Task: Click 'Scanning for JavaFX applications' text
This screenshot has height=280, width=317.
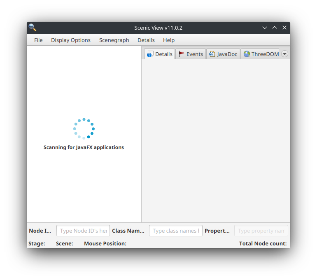Action: click(84, 147)
